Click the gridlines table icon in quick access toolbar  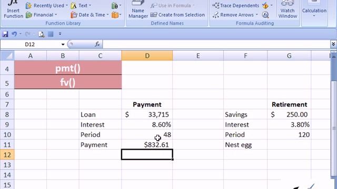pos(51,34)
